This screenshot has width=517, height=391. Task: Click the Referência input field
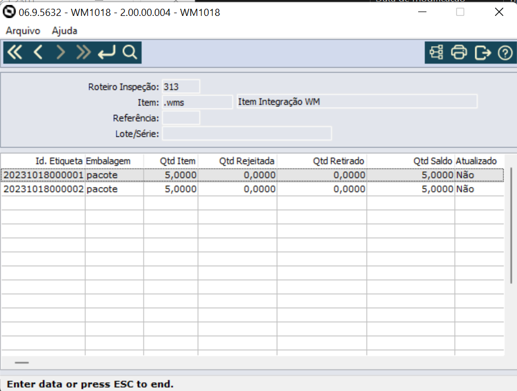(181, 118)
